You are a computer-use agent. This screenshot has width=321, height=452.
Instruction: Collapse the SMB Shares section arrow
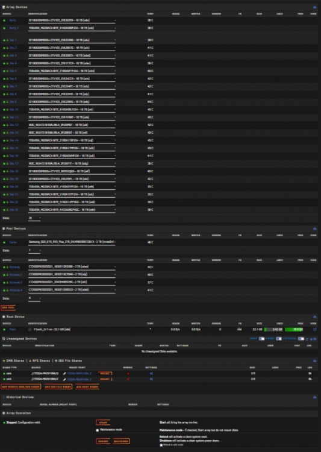[314, 361]
